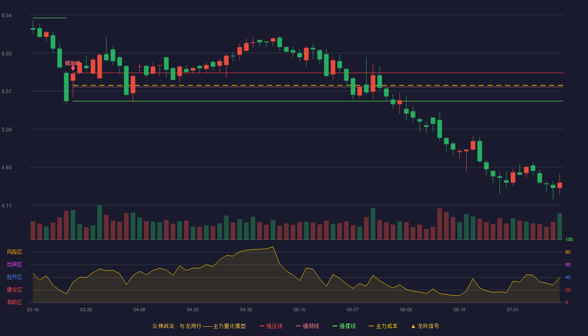Click the 龙吟信号 triangle legend icon
The height and width of the screenshot is (336, 588).
(x=413, y=326)
